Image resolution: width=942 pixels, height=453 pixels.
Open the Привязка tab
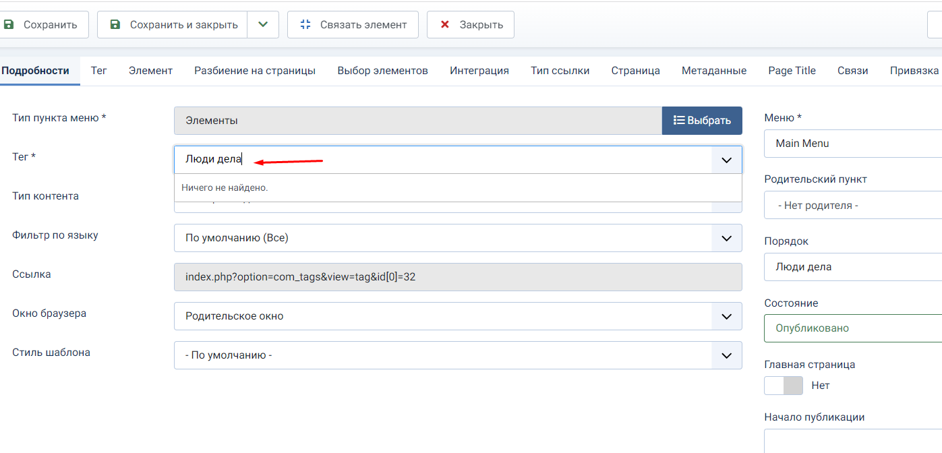[914, 70]
